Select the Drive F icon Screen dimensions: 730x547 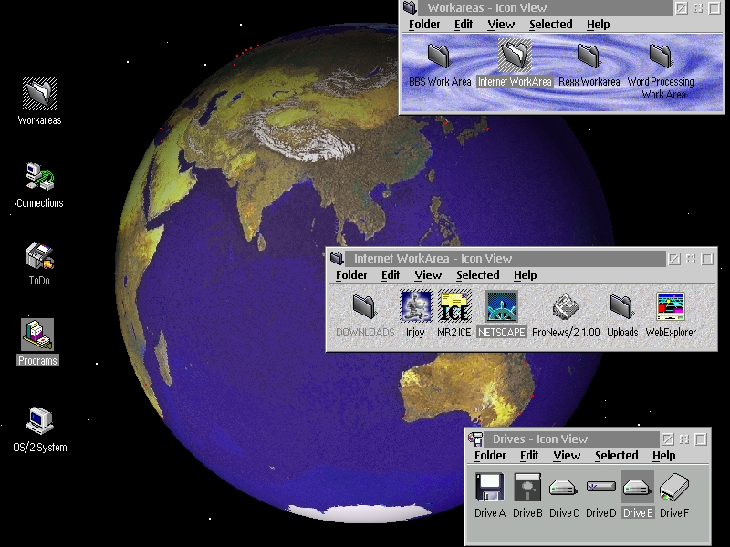tap(673, 487)
